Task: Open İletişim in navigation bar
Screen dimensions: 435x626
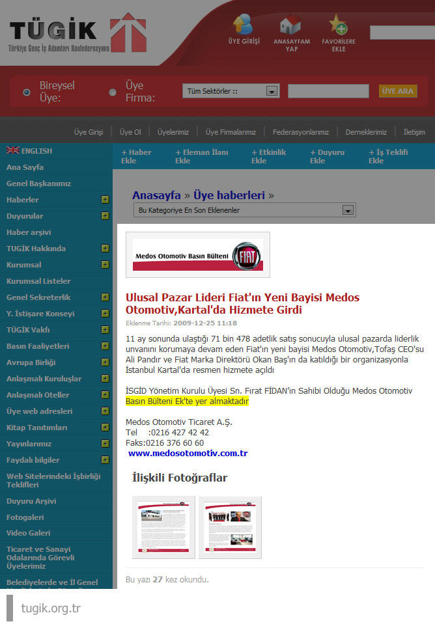Action: click(414, 132)
